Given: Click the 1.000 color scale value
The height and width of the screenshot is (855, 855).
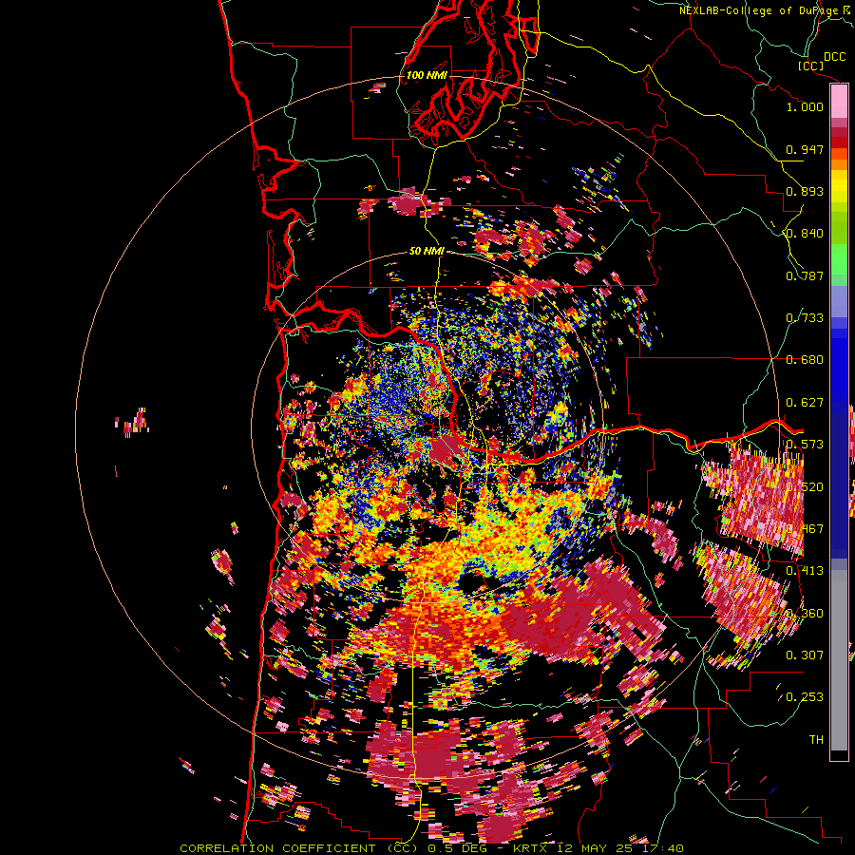Looking at the screenshot, I should coord(805,106).
